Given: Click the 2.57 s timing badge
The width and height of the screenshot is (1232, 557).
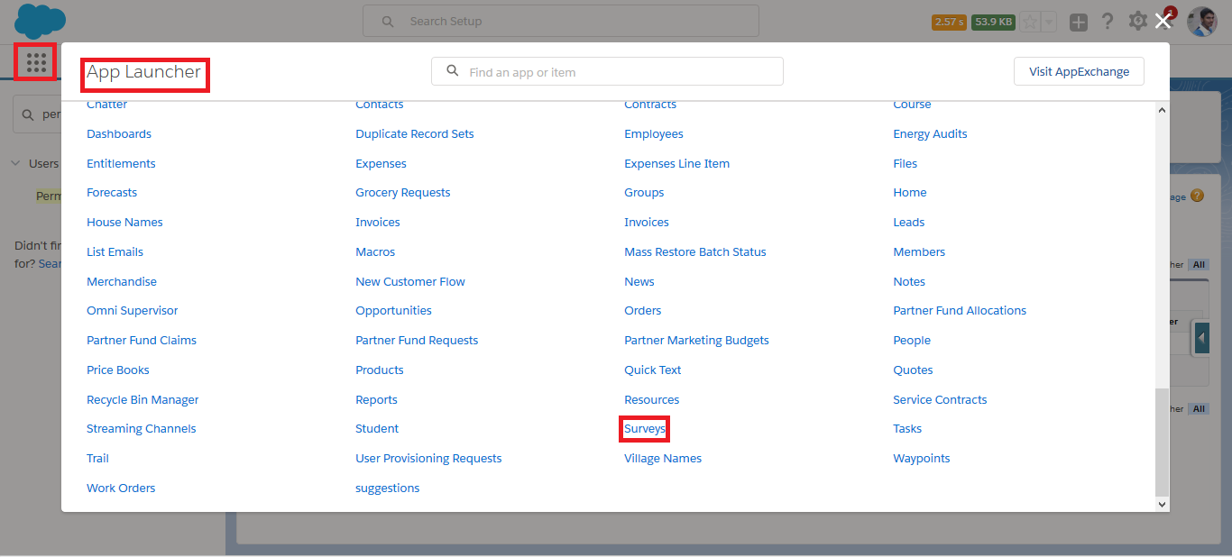Looking at the screenshot, I should pyautogui.click(x=949, y=22).
